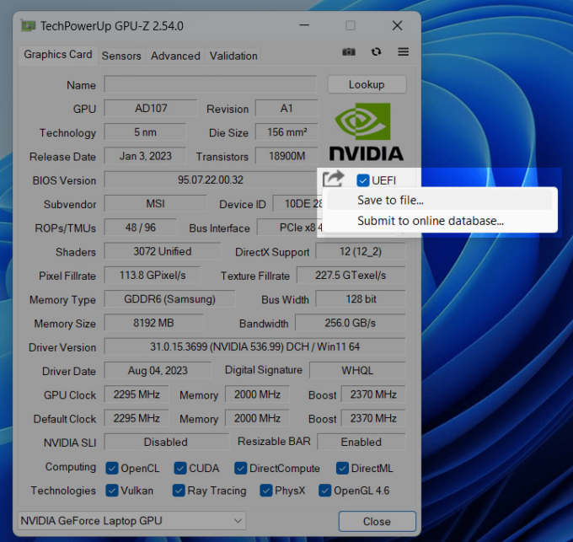Click the Default Clock row Memory value
The height and width of the screenshot is (542, 573).
pos(257,418)
